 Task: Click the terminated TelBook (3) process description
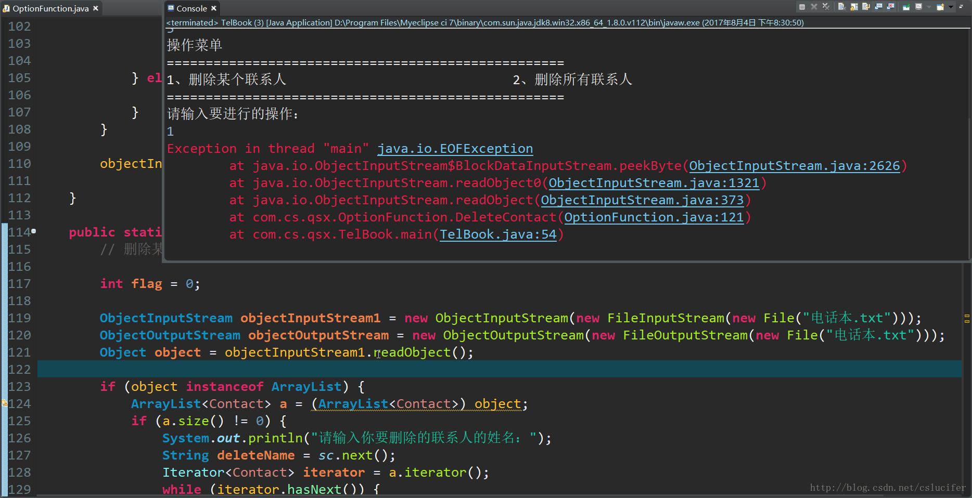coord(485,22)
